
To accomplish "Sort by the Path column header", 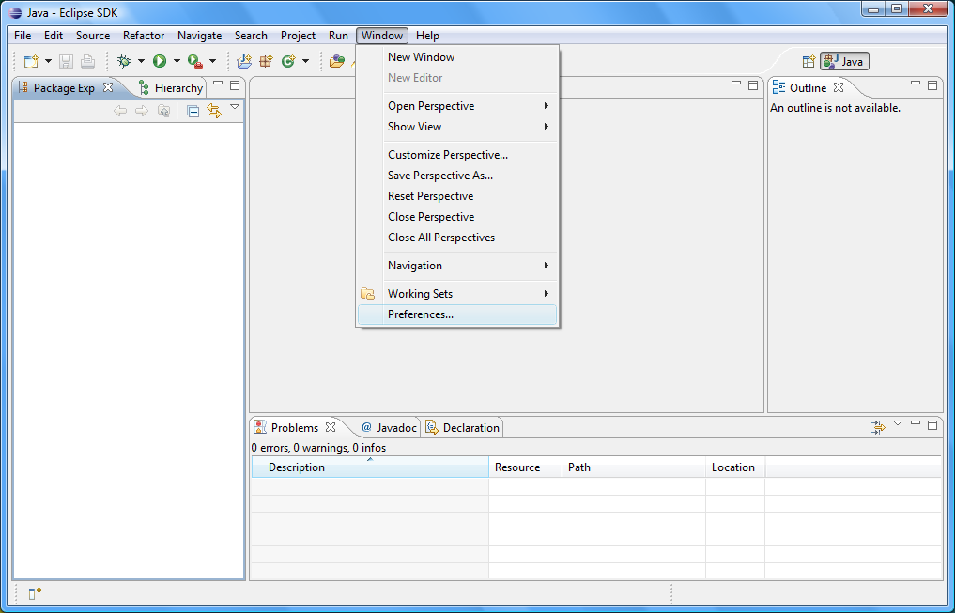I will click(634, 467).
